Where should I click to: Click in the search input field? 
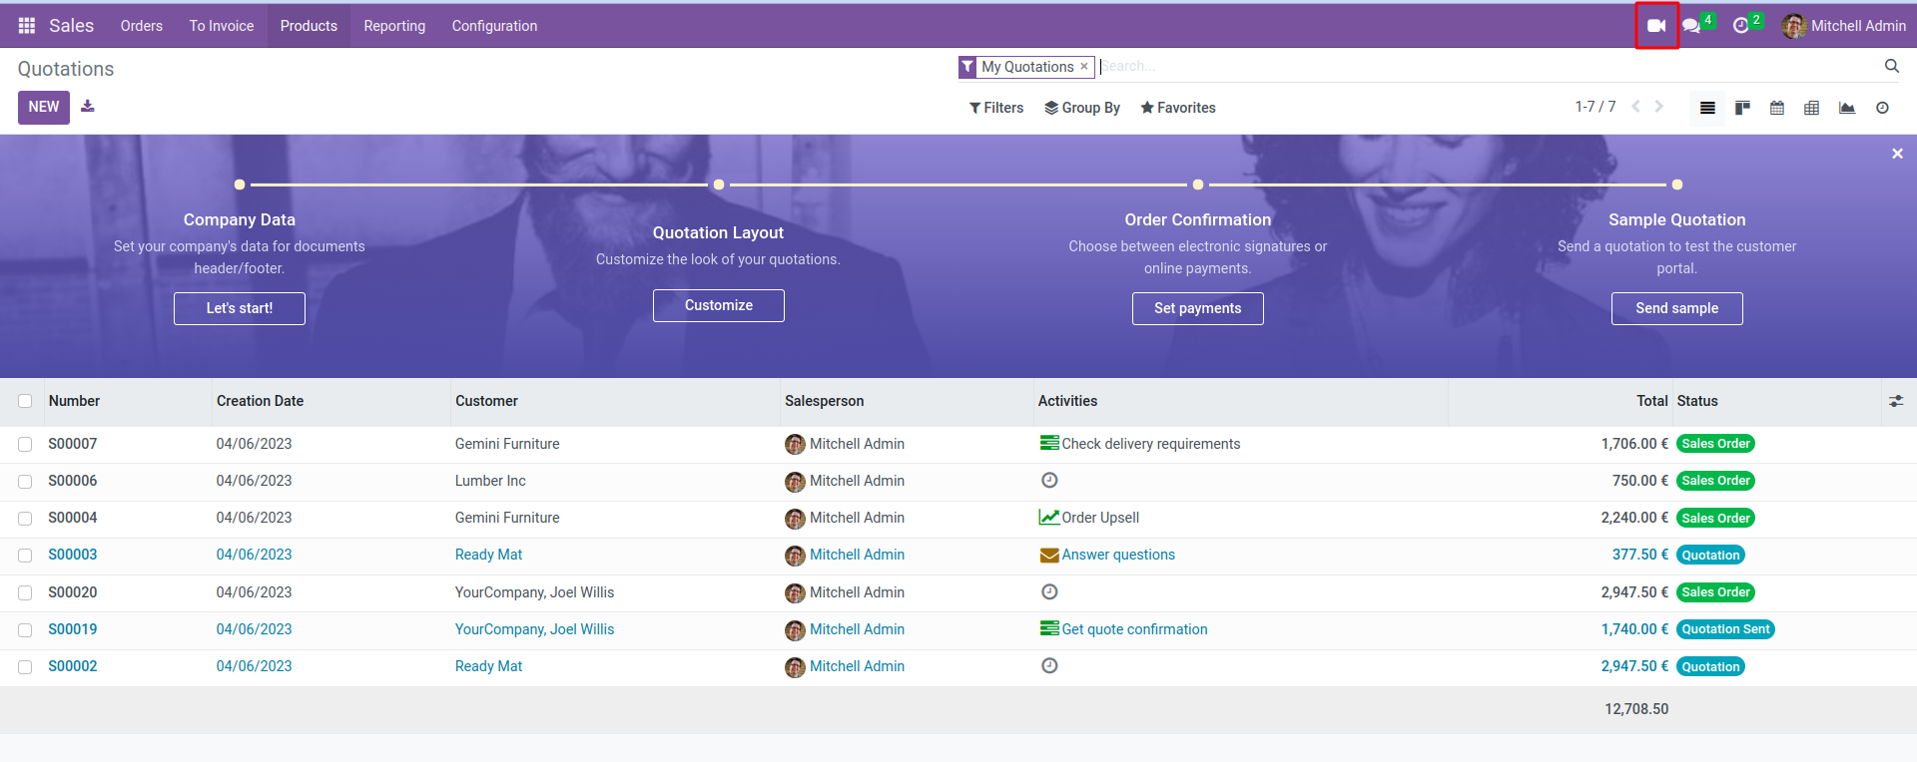(x=1488, y=67)
